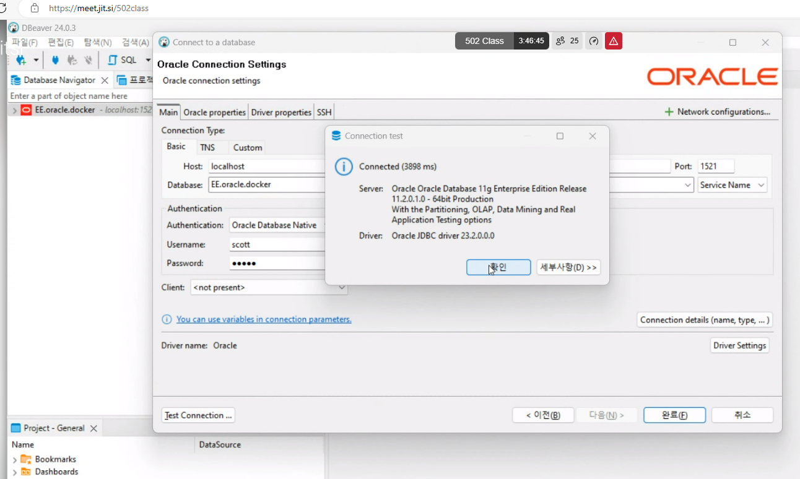Click the blue Connect plug icon
This screenshot has height=479, width=800.
click(55, 60)
